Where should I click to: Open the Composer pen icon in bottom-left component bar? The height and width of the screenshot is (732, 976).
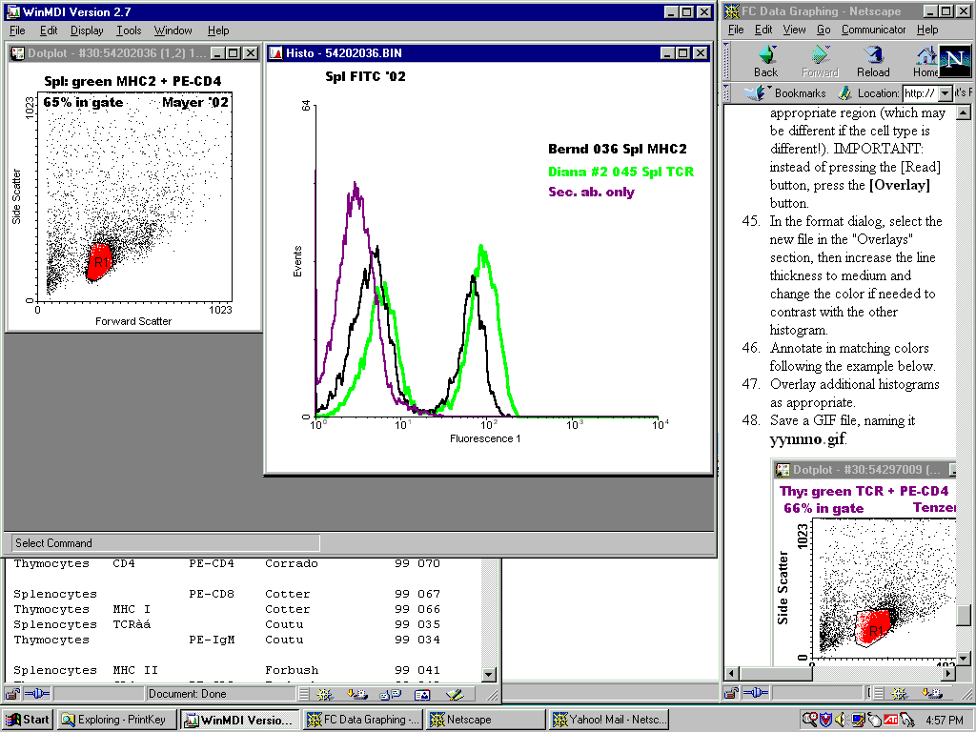[455, 695]
